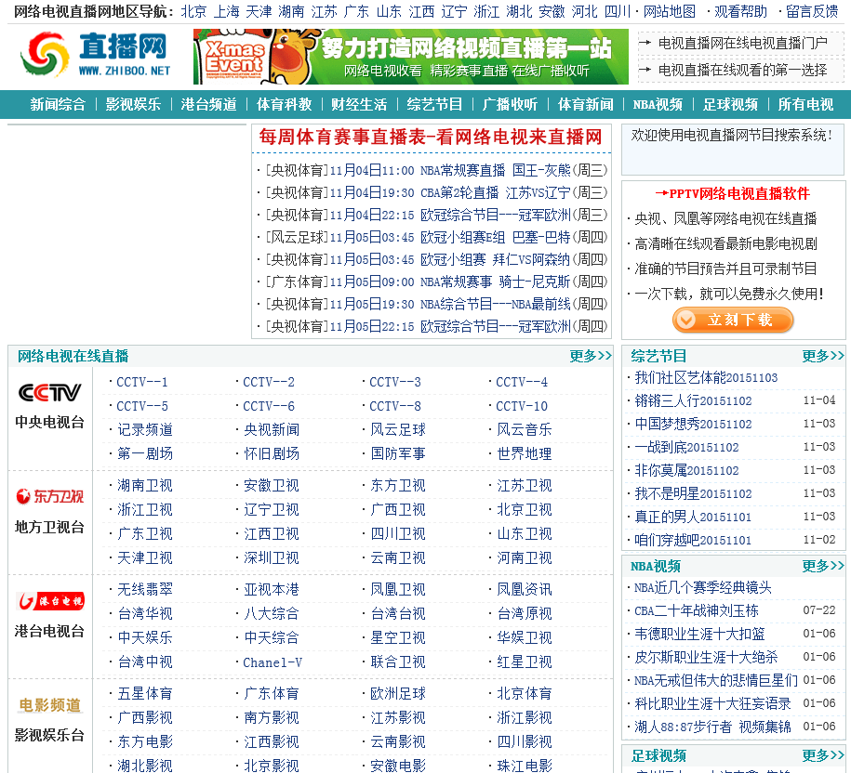Viewport: 851px width, 773px height.
Task: Open the Chanel-V channel
Action: tap(273, 662)
